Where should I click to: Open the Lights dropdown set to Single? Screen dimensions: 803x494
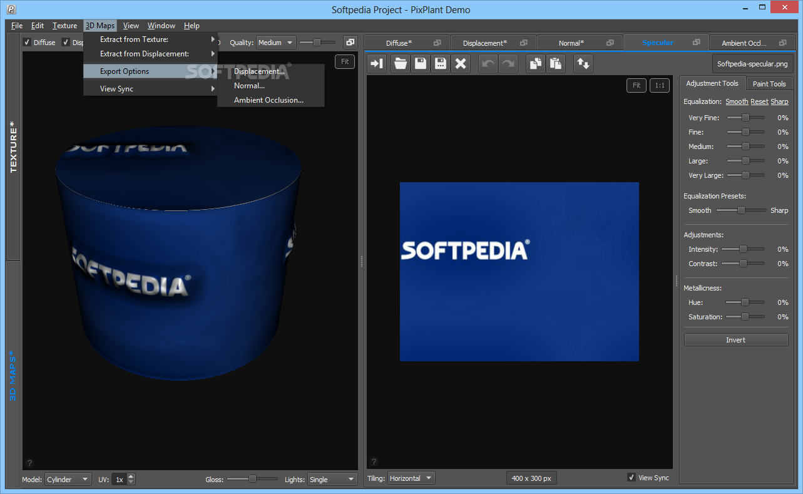tap(332, 480)
